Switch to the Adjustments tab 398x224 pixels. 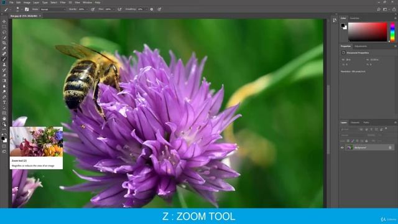(x=361, y=46)
